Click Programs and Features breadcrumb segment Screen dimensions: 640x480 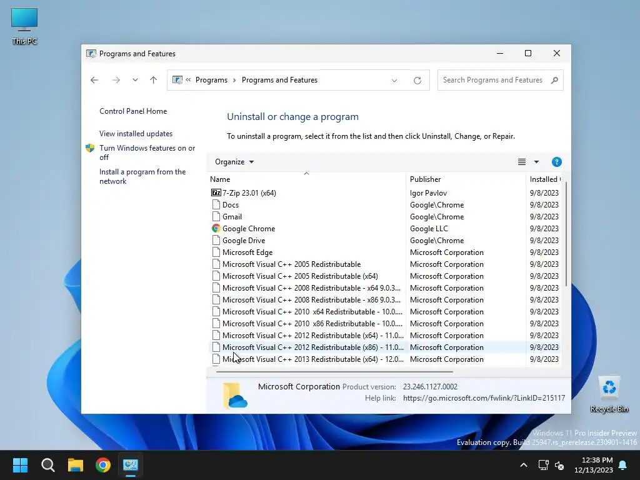coord(279,80)
